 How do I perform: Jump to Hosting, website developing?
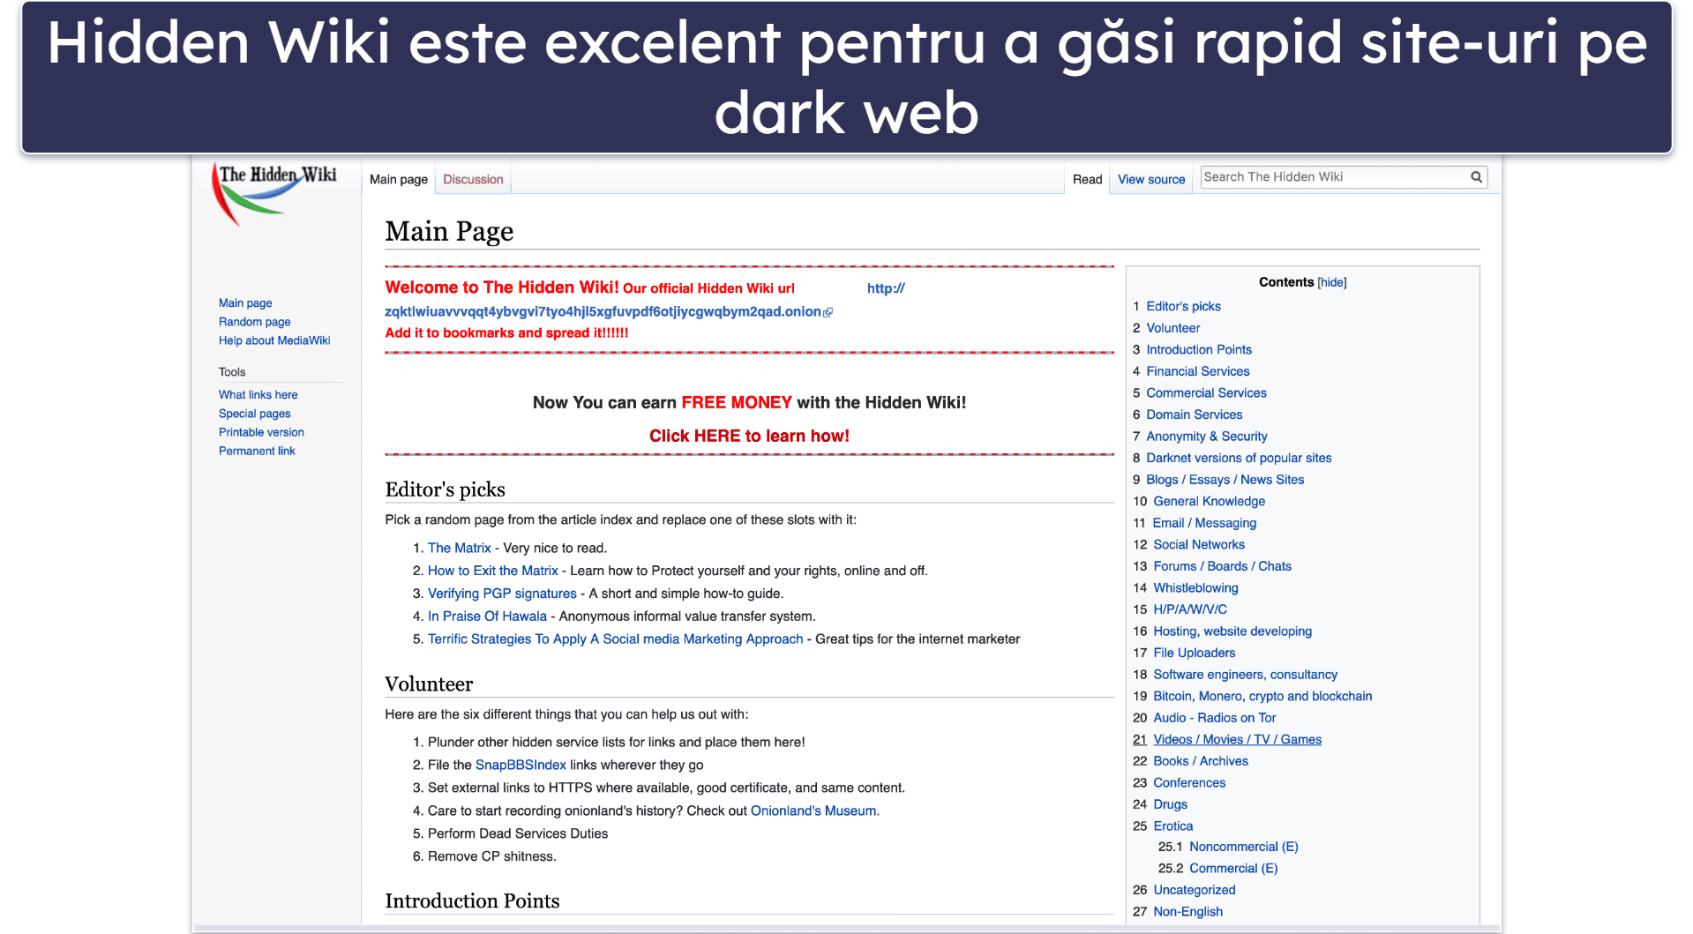click(1232, 631)
